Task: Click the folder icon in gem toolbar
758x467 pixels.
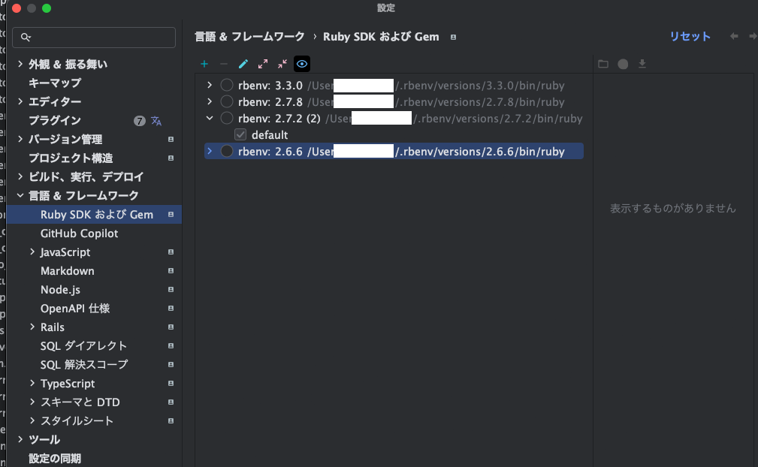Action: click(x=602, y=64)
